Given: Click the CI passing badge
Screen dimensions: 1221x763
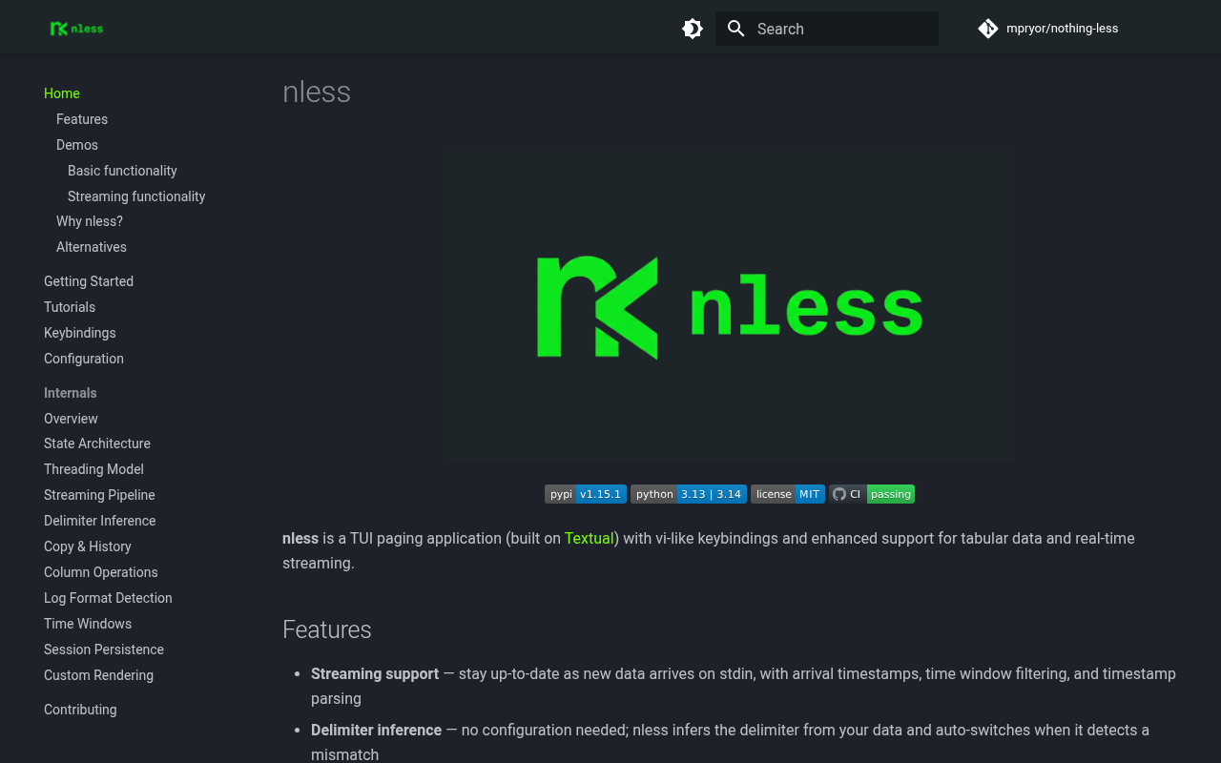Looking at the screenshot, I should point(872,494).
